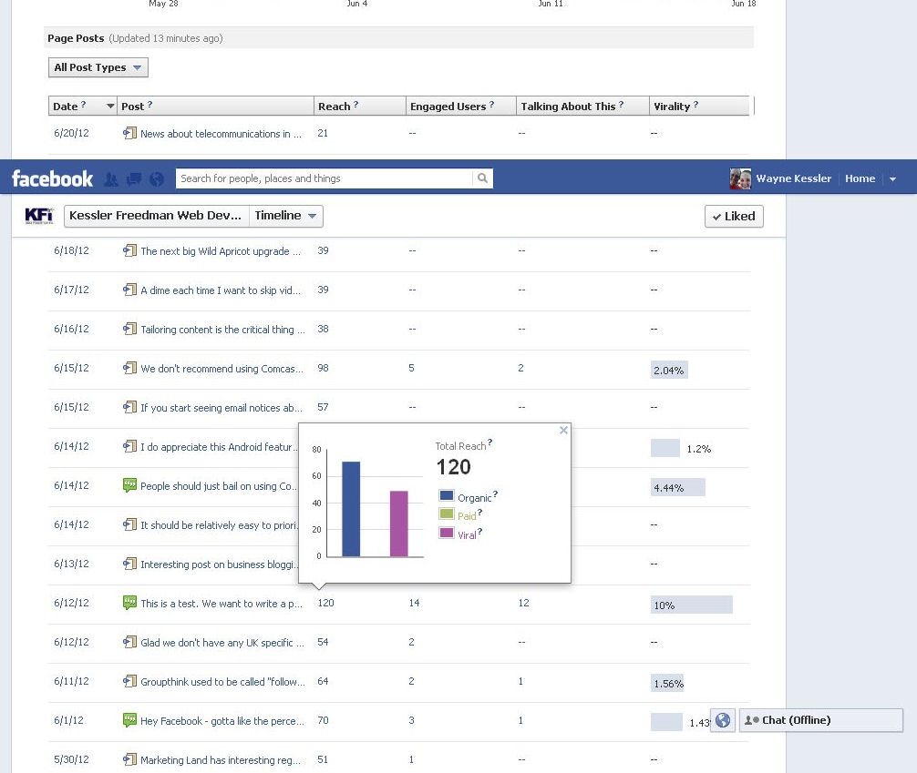Image resolution: width=917 pixels, height=773 pixels.
Task: Click post icon for 'Marketing Land' row
Action: click(129, 759)
